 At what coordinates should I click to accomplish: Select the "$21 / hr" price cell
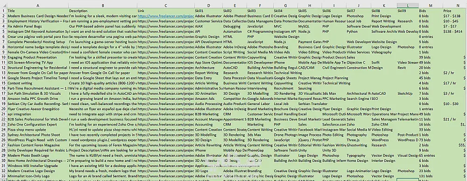click(x=454, y=119)
